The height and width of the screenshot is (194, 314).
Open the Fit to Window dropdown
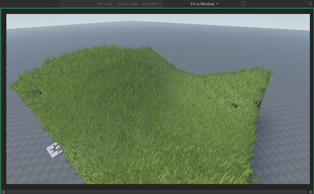coord(203,4)
